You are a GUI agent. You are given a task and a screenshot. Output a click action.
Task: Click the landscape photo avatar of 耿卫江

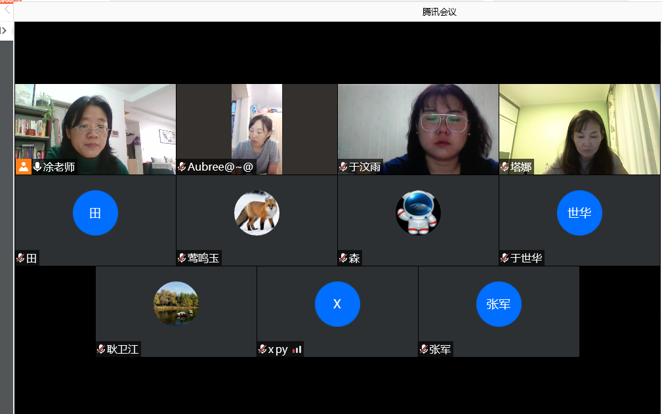[176, 304]
